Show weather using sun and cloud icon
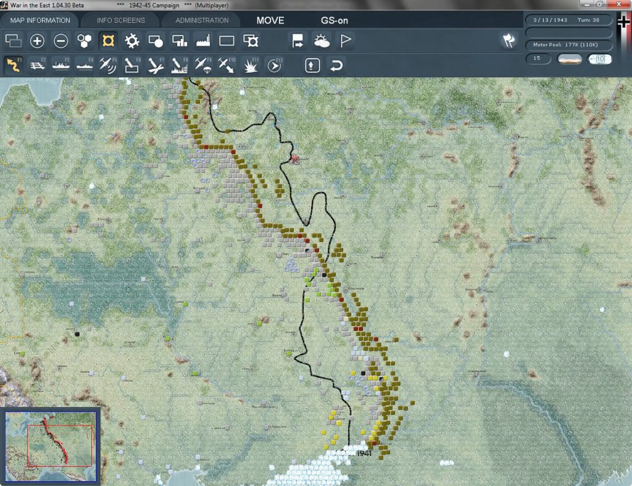 tap(322, 41)
